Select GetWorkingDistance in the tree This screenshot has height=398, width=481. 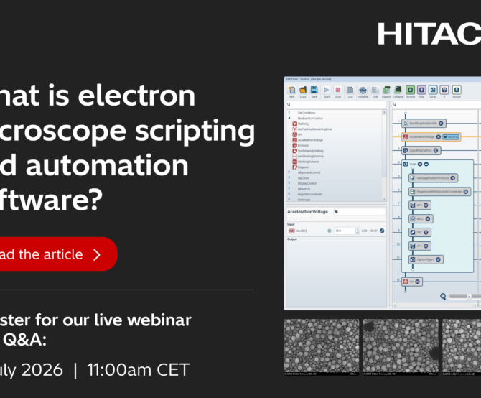(308, 156)
